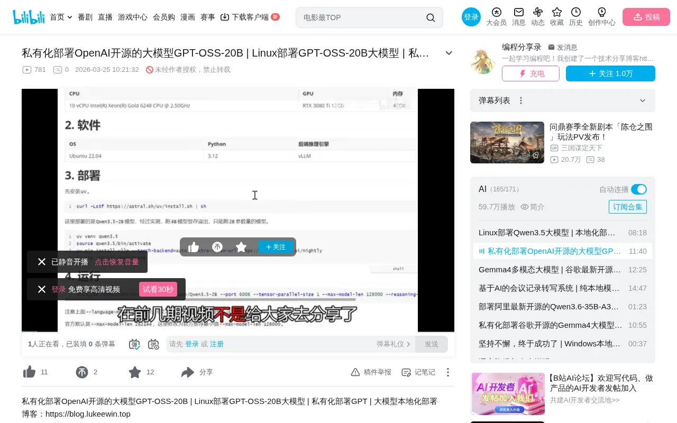This screenshot has height=423, width=677.
Task: Open the 陈仓之围 video thumbnail
Action: (507, 142)
